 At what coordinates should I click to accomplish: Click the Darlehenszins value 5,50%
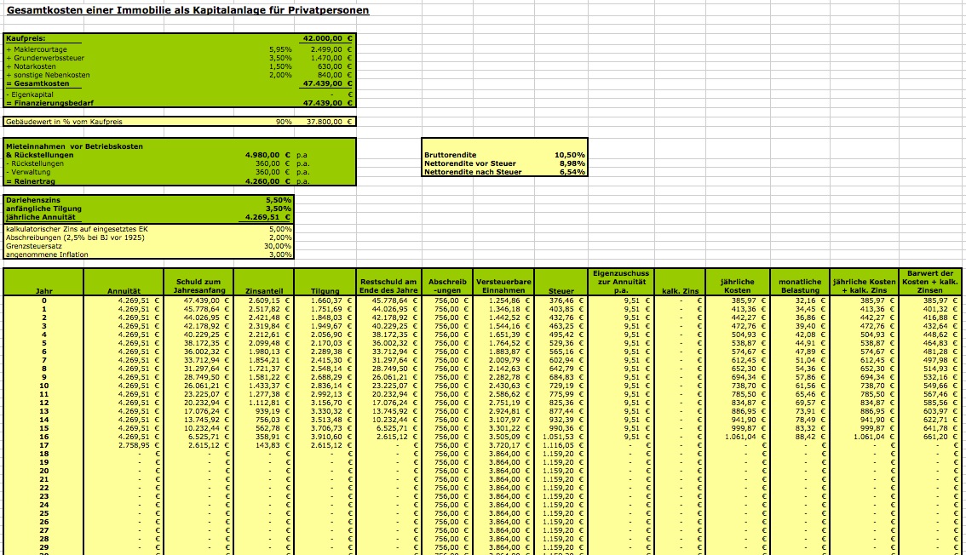tap(279, 200)
